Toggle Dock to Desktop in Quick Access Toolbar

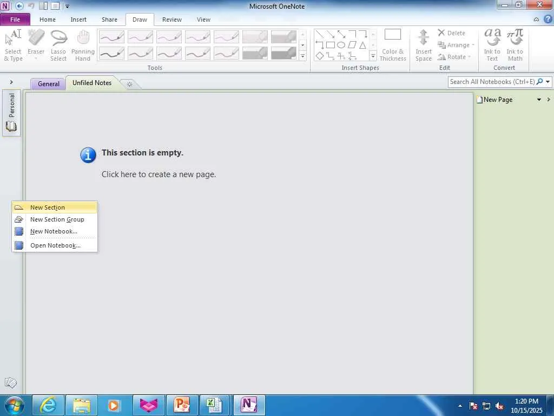point(43,6)
